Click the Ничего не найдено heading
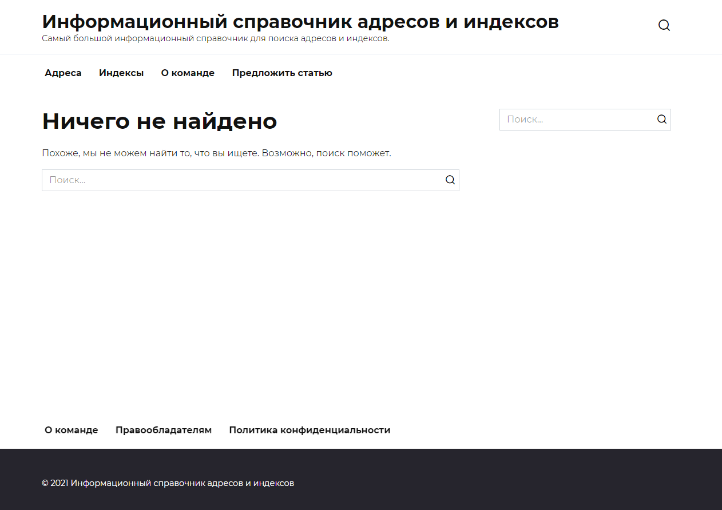Screen dimensions: 722x510 pos(160,121)
